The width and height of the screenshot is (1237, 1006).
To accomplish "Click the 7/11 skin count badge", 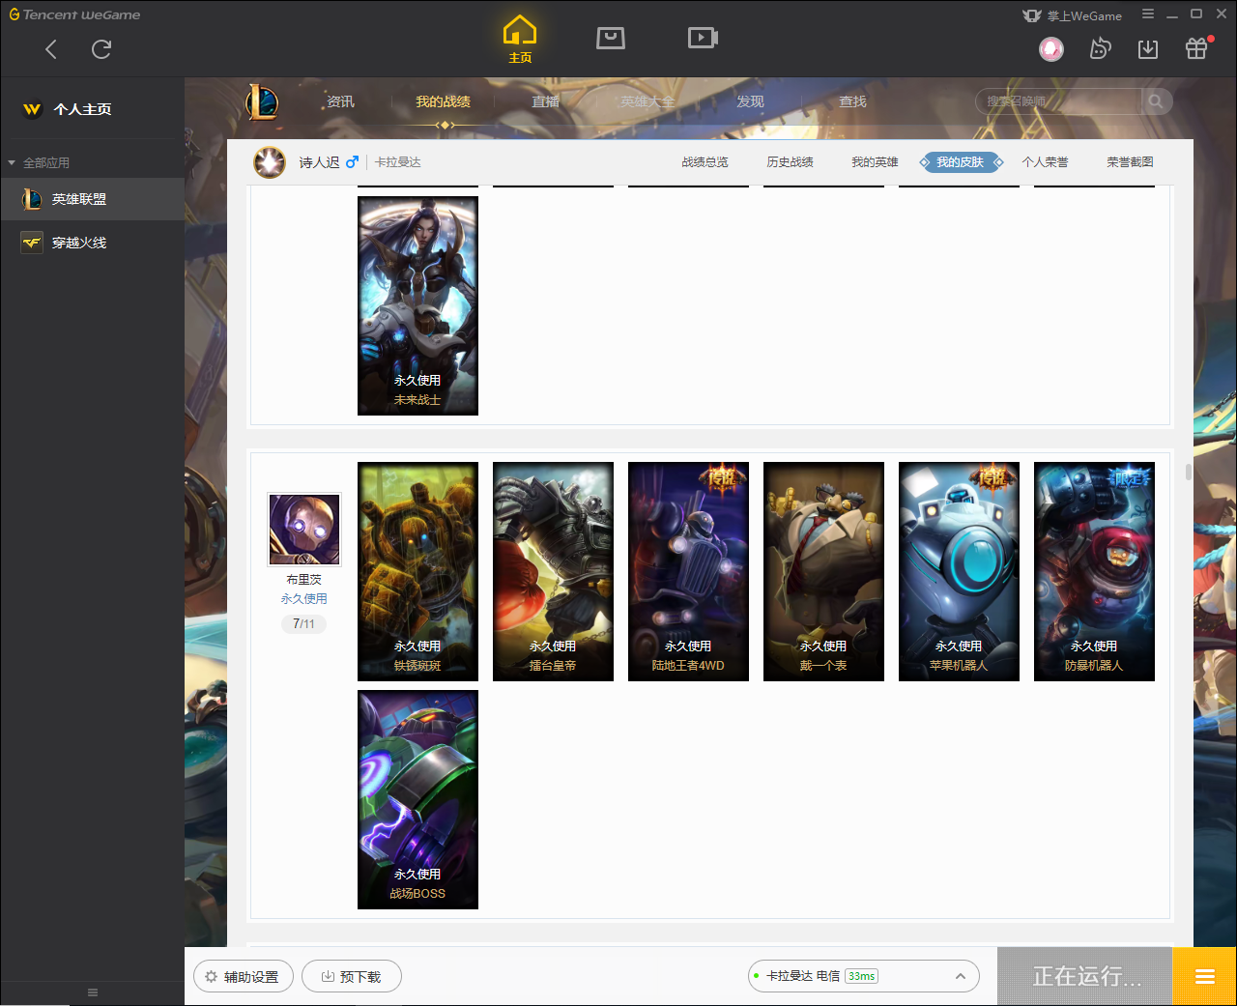I will pos(303,624).
